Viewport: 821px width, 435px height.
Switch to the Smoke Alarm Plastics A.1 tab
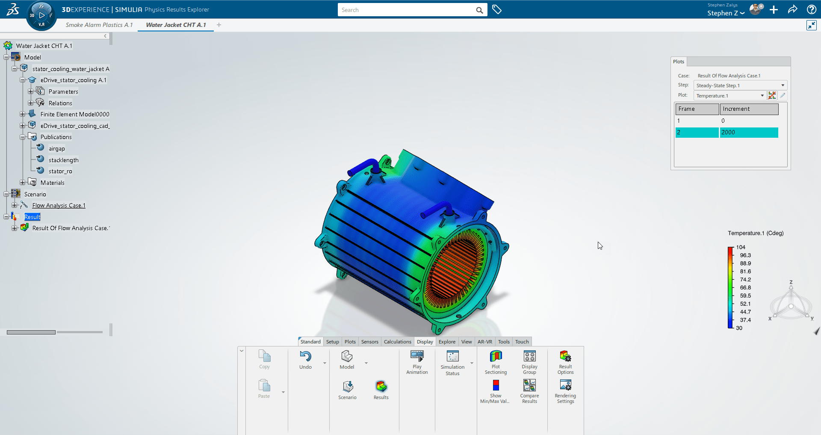tap(99, 25)
